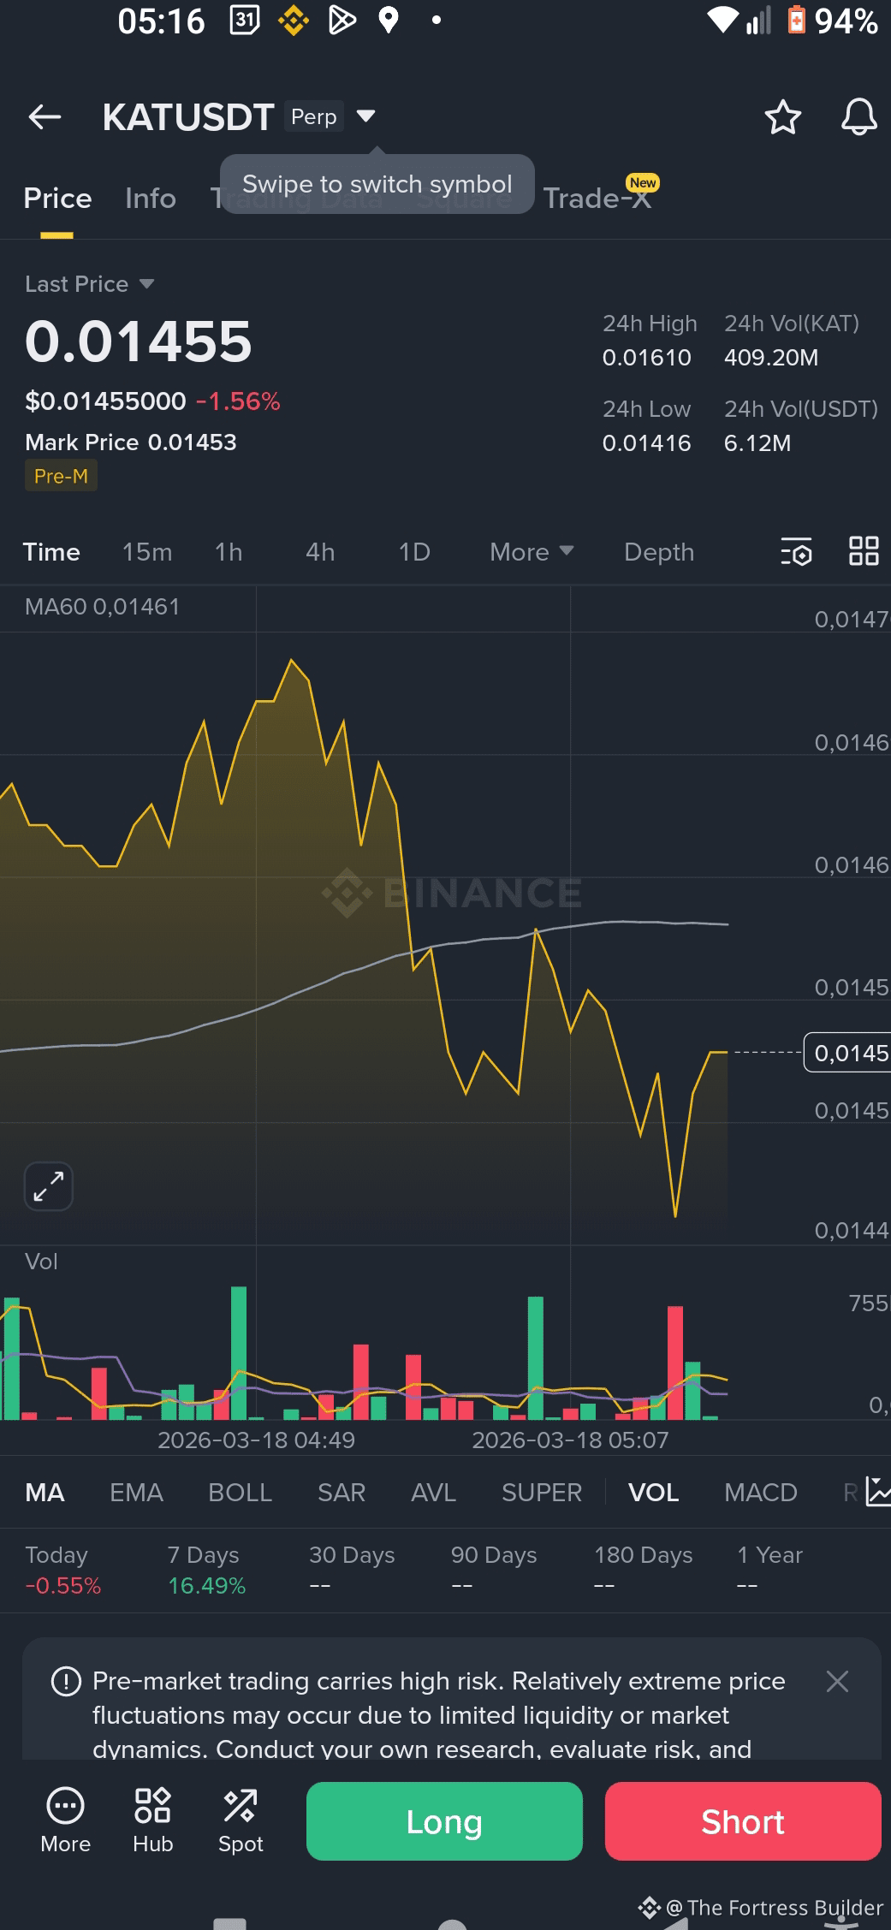The image size is (891, 1930).
Task: Tap location icon in status bar
Action: pyautogui.click(x=389, y=21)
